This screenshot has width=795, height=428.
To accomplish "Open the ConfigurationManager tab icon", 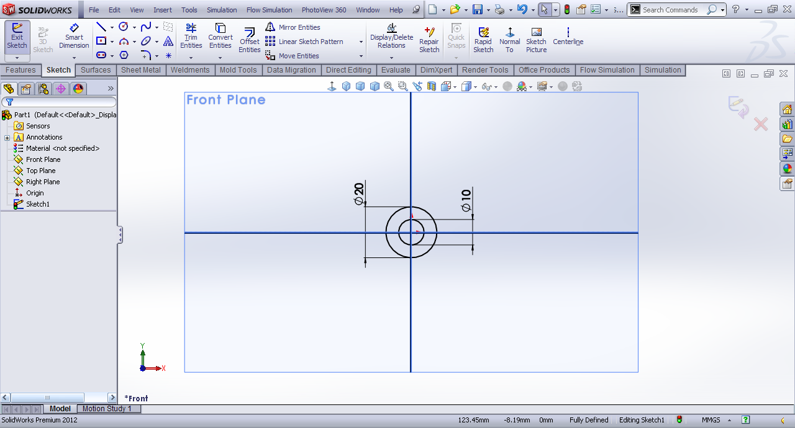I will (x=43, y=89).
